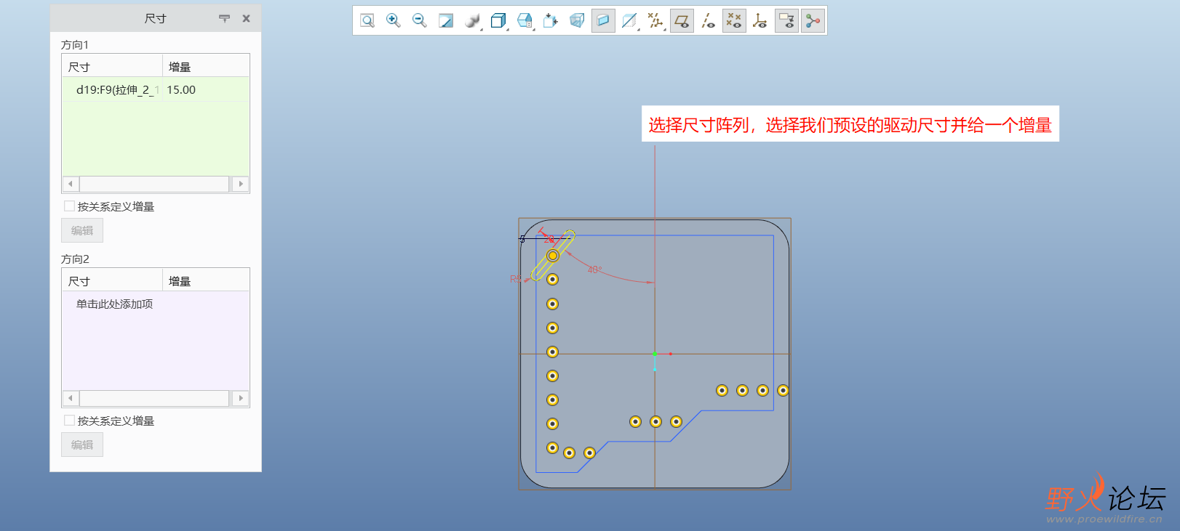Click direction 2 尺寸 column header

112,281
